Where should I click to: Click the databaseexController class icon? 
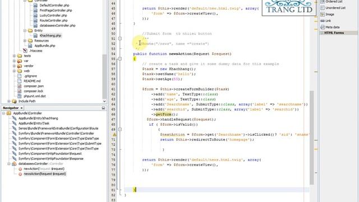pyautogui.click(x=14, y=163)
